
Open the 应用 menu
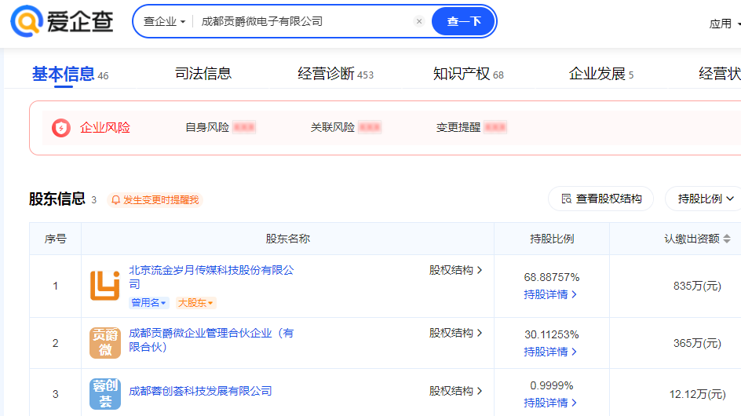pos(724,24)
